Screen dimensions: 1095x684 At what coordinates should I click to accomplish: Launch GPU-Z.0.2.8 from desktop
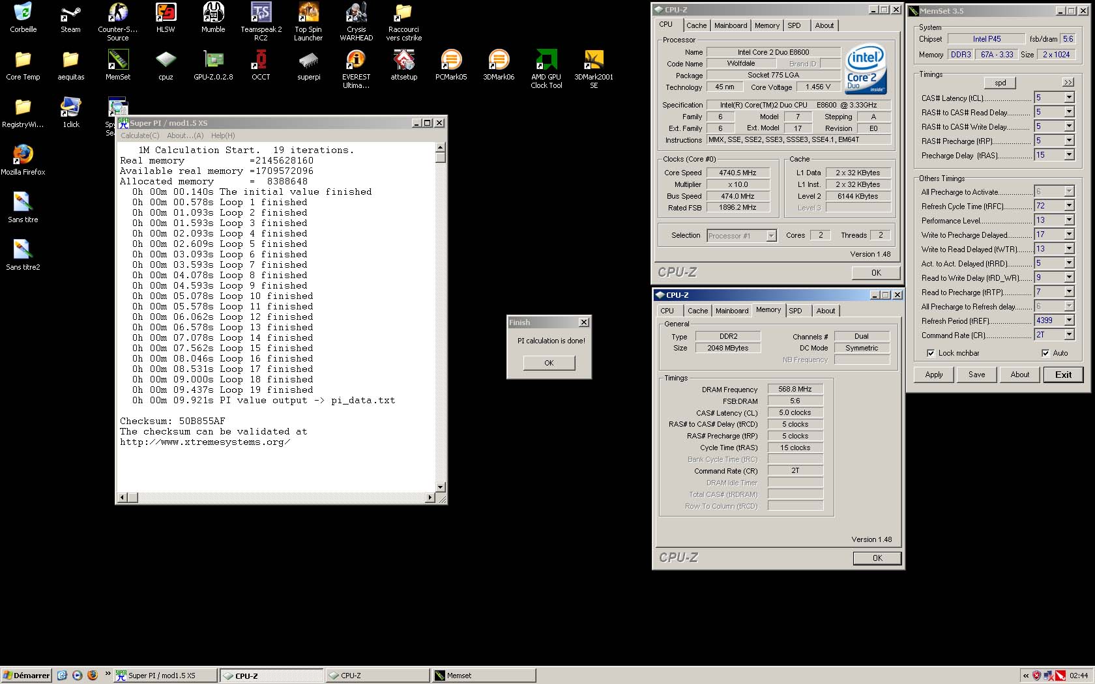pos(213,65)
